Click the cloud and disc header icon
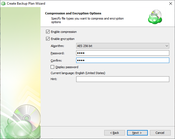Screen dimensions: 175x139 (155, 17)
